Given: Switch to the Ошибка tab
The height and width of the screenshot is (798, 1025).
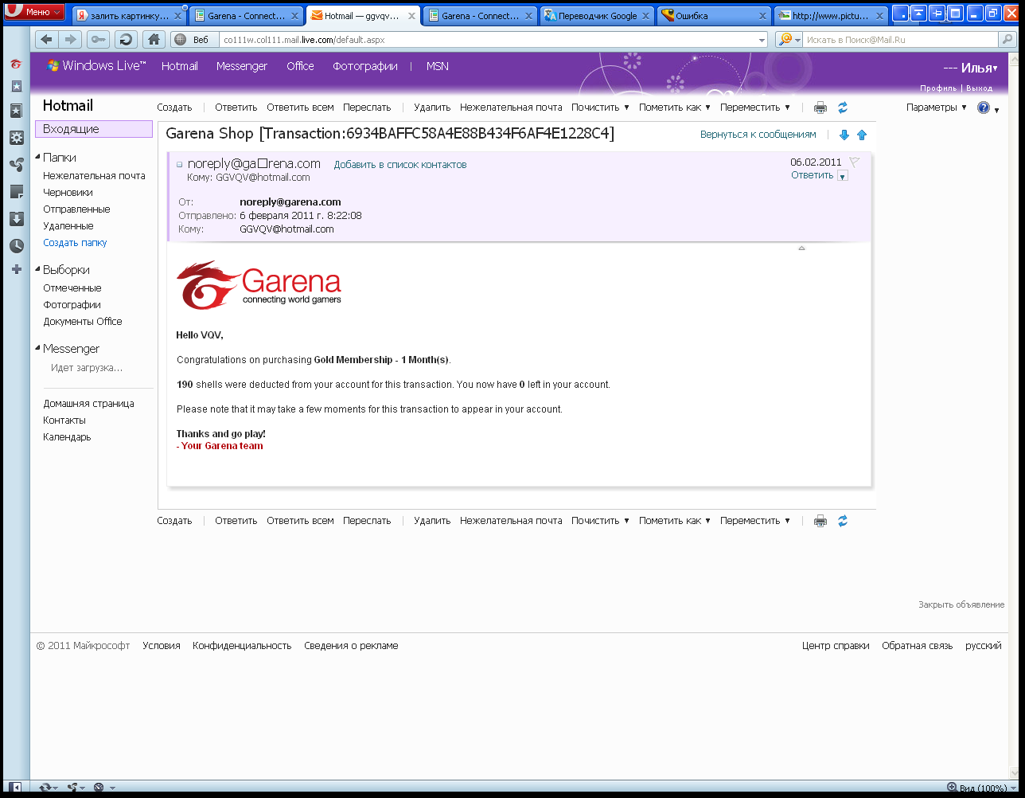Looking at the screenshot, I should pos(714,15).
